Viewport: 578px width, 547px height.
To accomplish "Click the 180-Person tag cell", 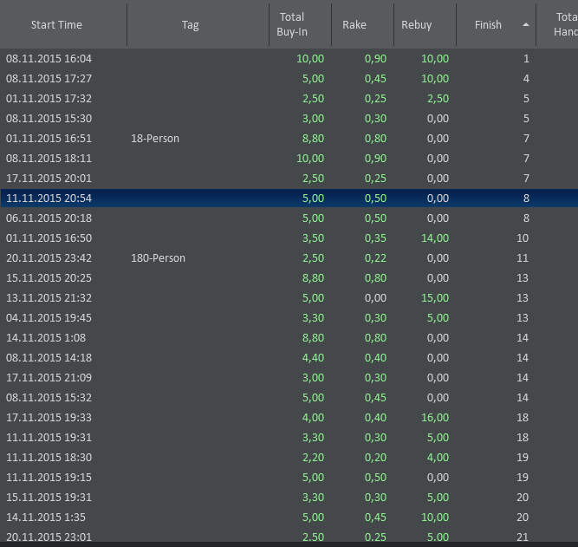I will pyautogui.click(x=158, y=258).
